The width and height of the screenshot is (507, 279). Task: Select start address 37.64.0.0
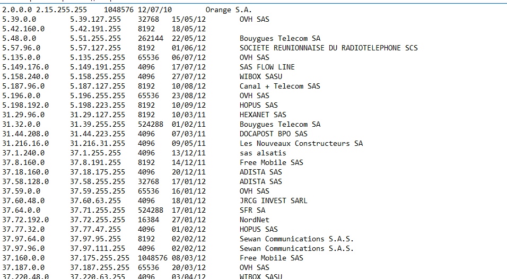[21, 210]
